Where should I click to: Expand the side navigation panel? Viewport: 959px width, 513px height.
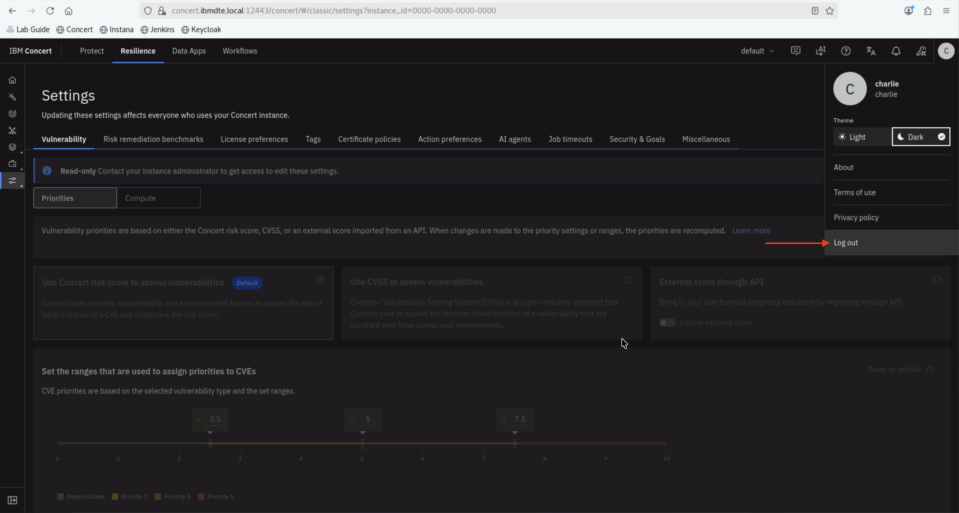[12, 500]
